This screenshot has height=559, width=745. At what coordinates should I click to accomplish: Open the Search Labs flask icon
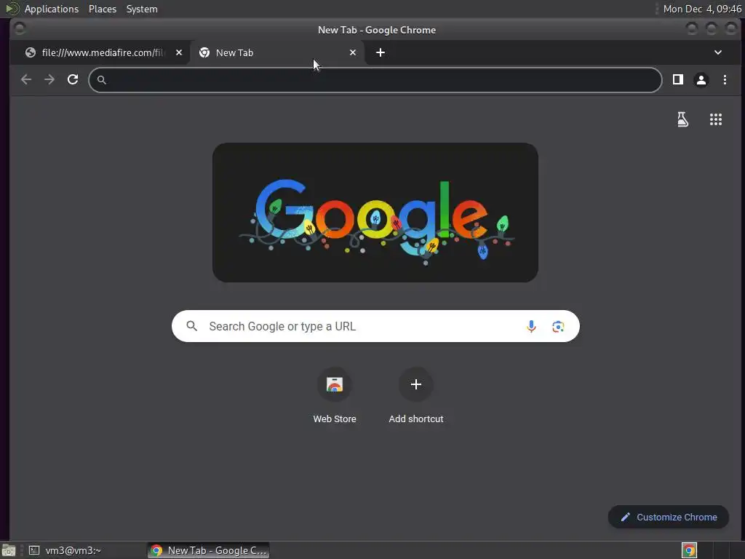tap(682, 119)
